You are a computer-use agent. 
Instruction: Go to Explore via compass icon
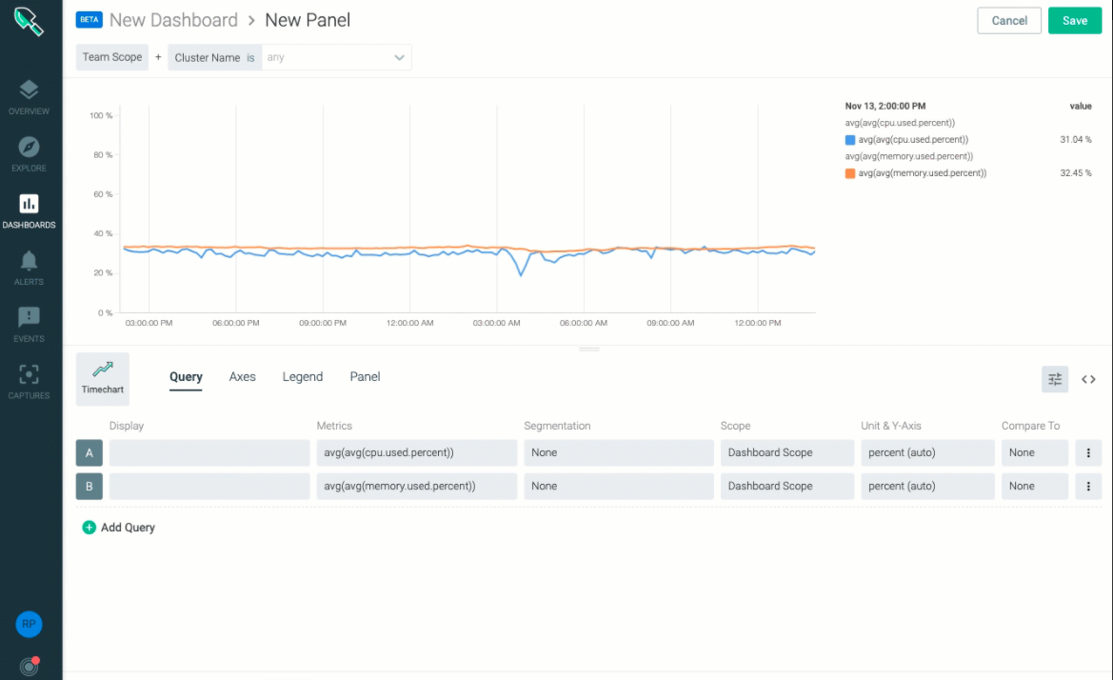click(x=29, y=153)
